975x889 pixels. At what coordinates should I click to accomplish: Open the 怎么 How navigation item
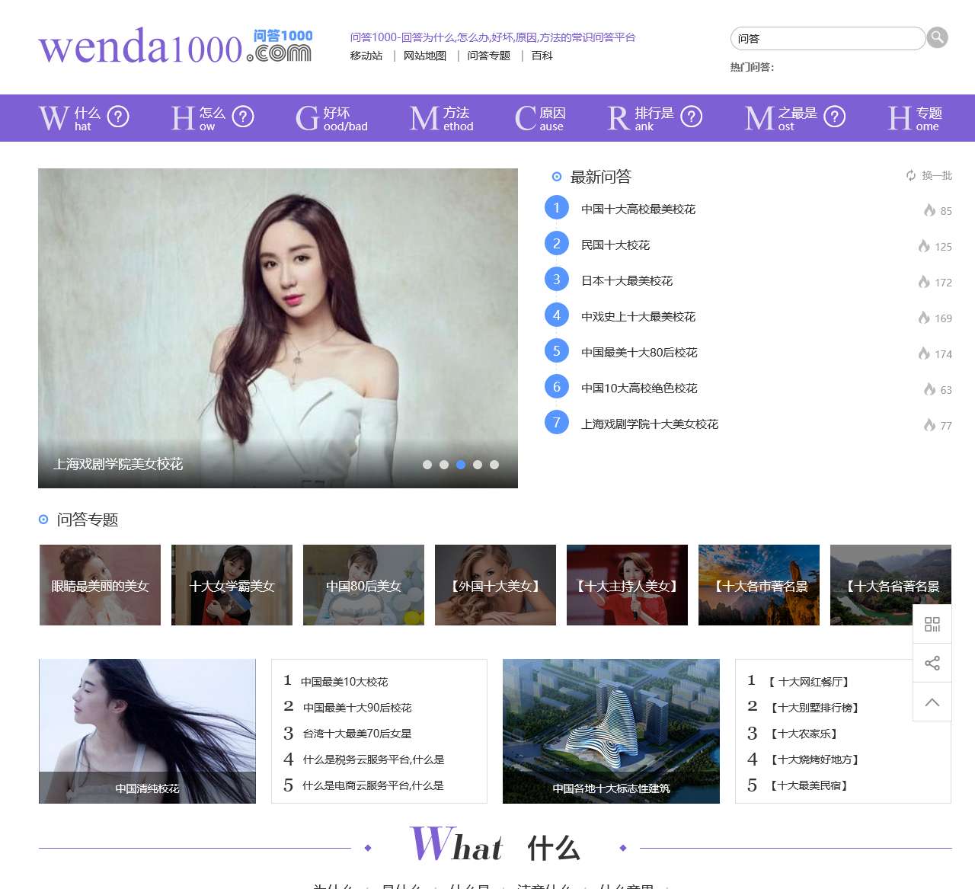pos(212,118)
